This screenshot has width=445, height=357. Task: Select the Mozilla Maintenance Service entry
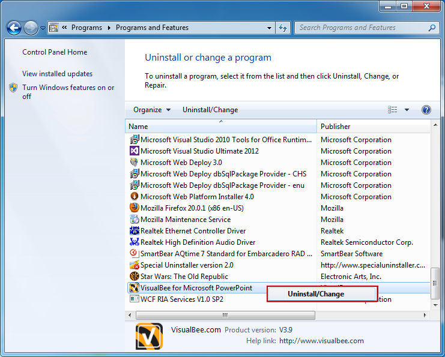pyautogui.click(x=186, y=220)
